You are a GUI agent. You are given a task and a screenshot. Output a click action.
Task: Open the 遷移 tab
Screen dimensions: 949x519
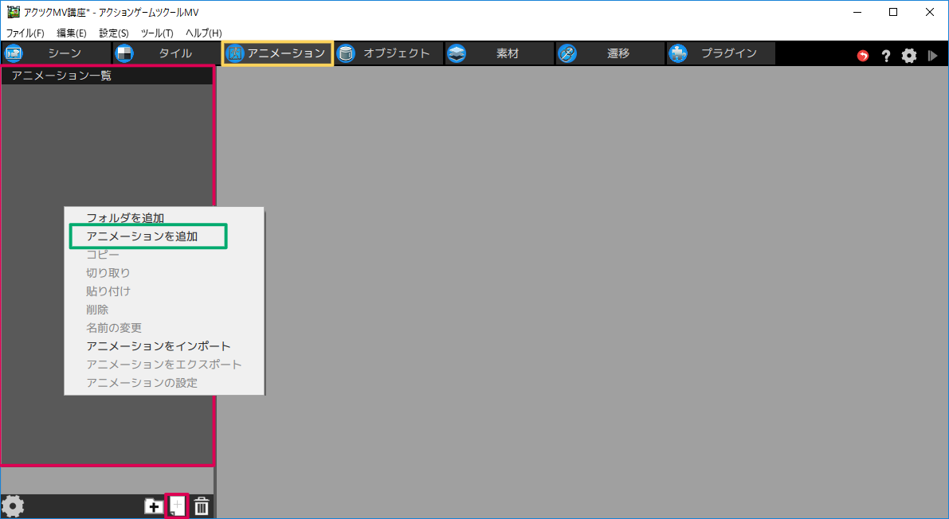coord(610,53)
